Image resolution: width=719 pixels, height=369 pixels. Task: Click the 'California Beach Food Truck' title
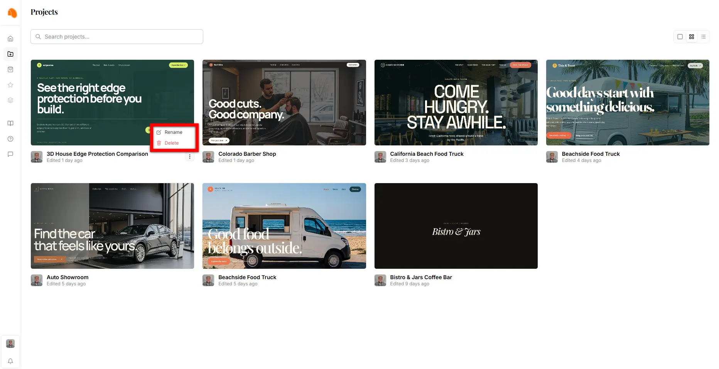tap(427, 154)
